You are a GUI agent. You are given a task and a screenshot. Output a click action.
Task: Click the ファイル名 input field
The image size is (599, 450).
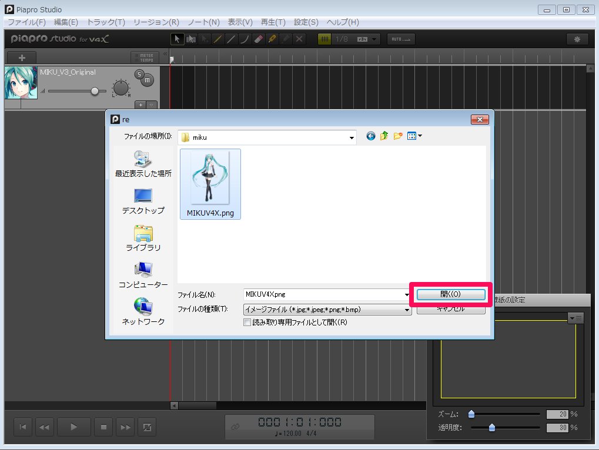pyautogui.click(x=323, y=294)
